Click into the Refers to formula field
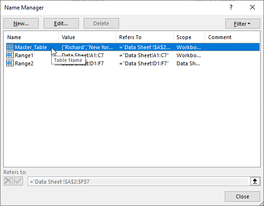The width and height of the screenshot is (264, 206). pos(139,181)
